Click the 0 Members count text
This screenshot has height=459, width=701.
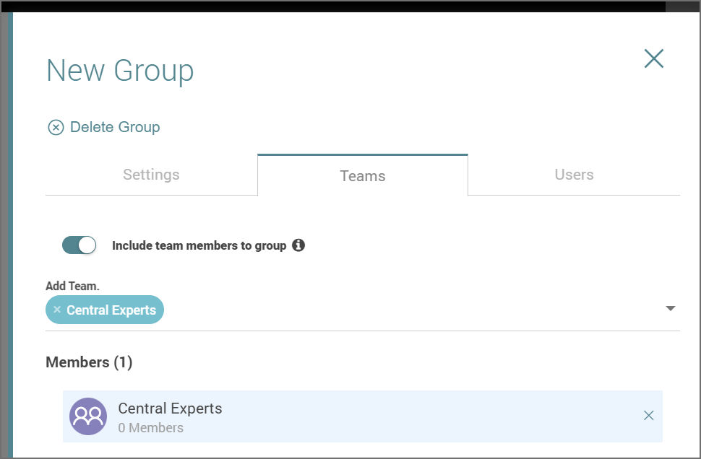(150, 428)
